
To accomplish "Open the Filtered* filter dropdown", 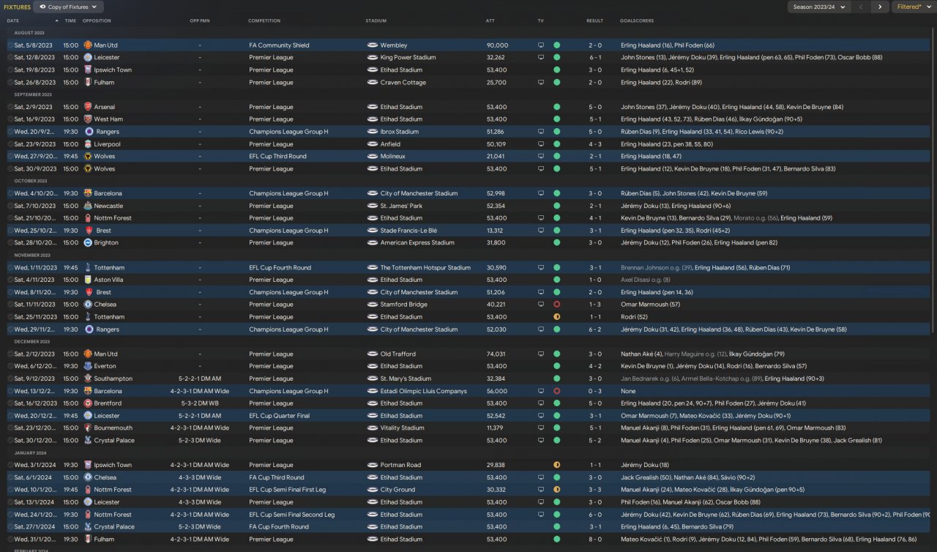I will [x=913, y=7].
